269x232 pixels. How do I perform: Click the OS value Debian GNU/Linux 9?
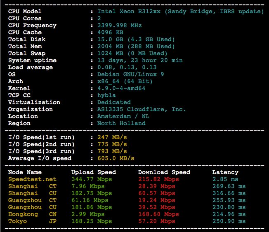coord(130,74)
